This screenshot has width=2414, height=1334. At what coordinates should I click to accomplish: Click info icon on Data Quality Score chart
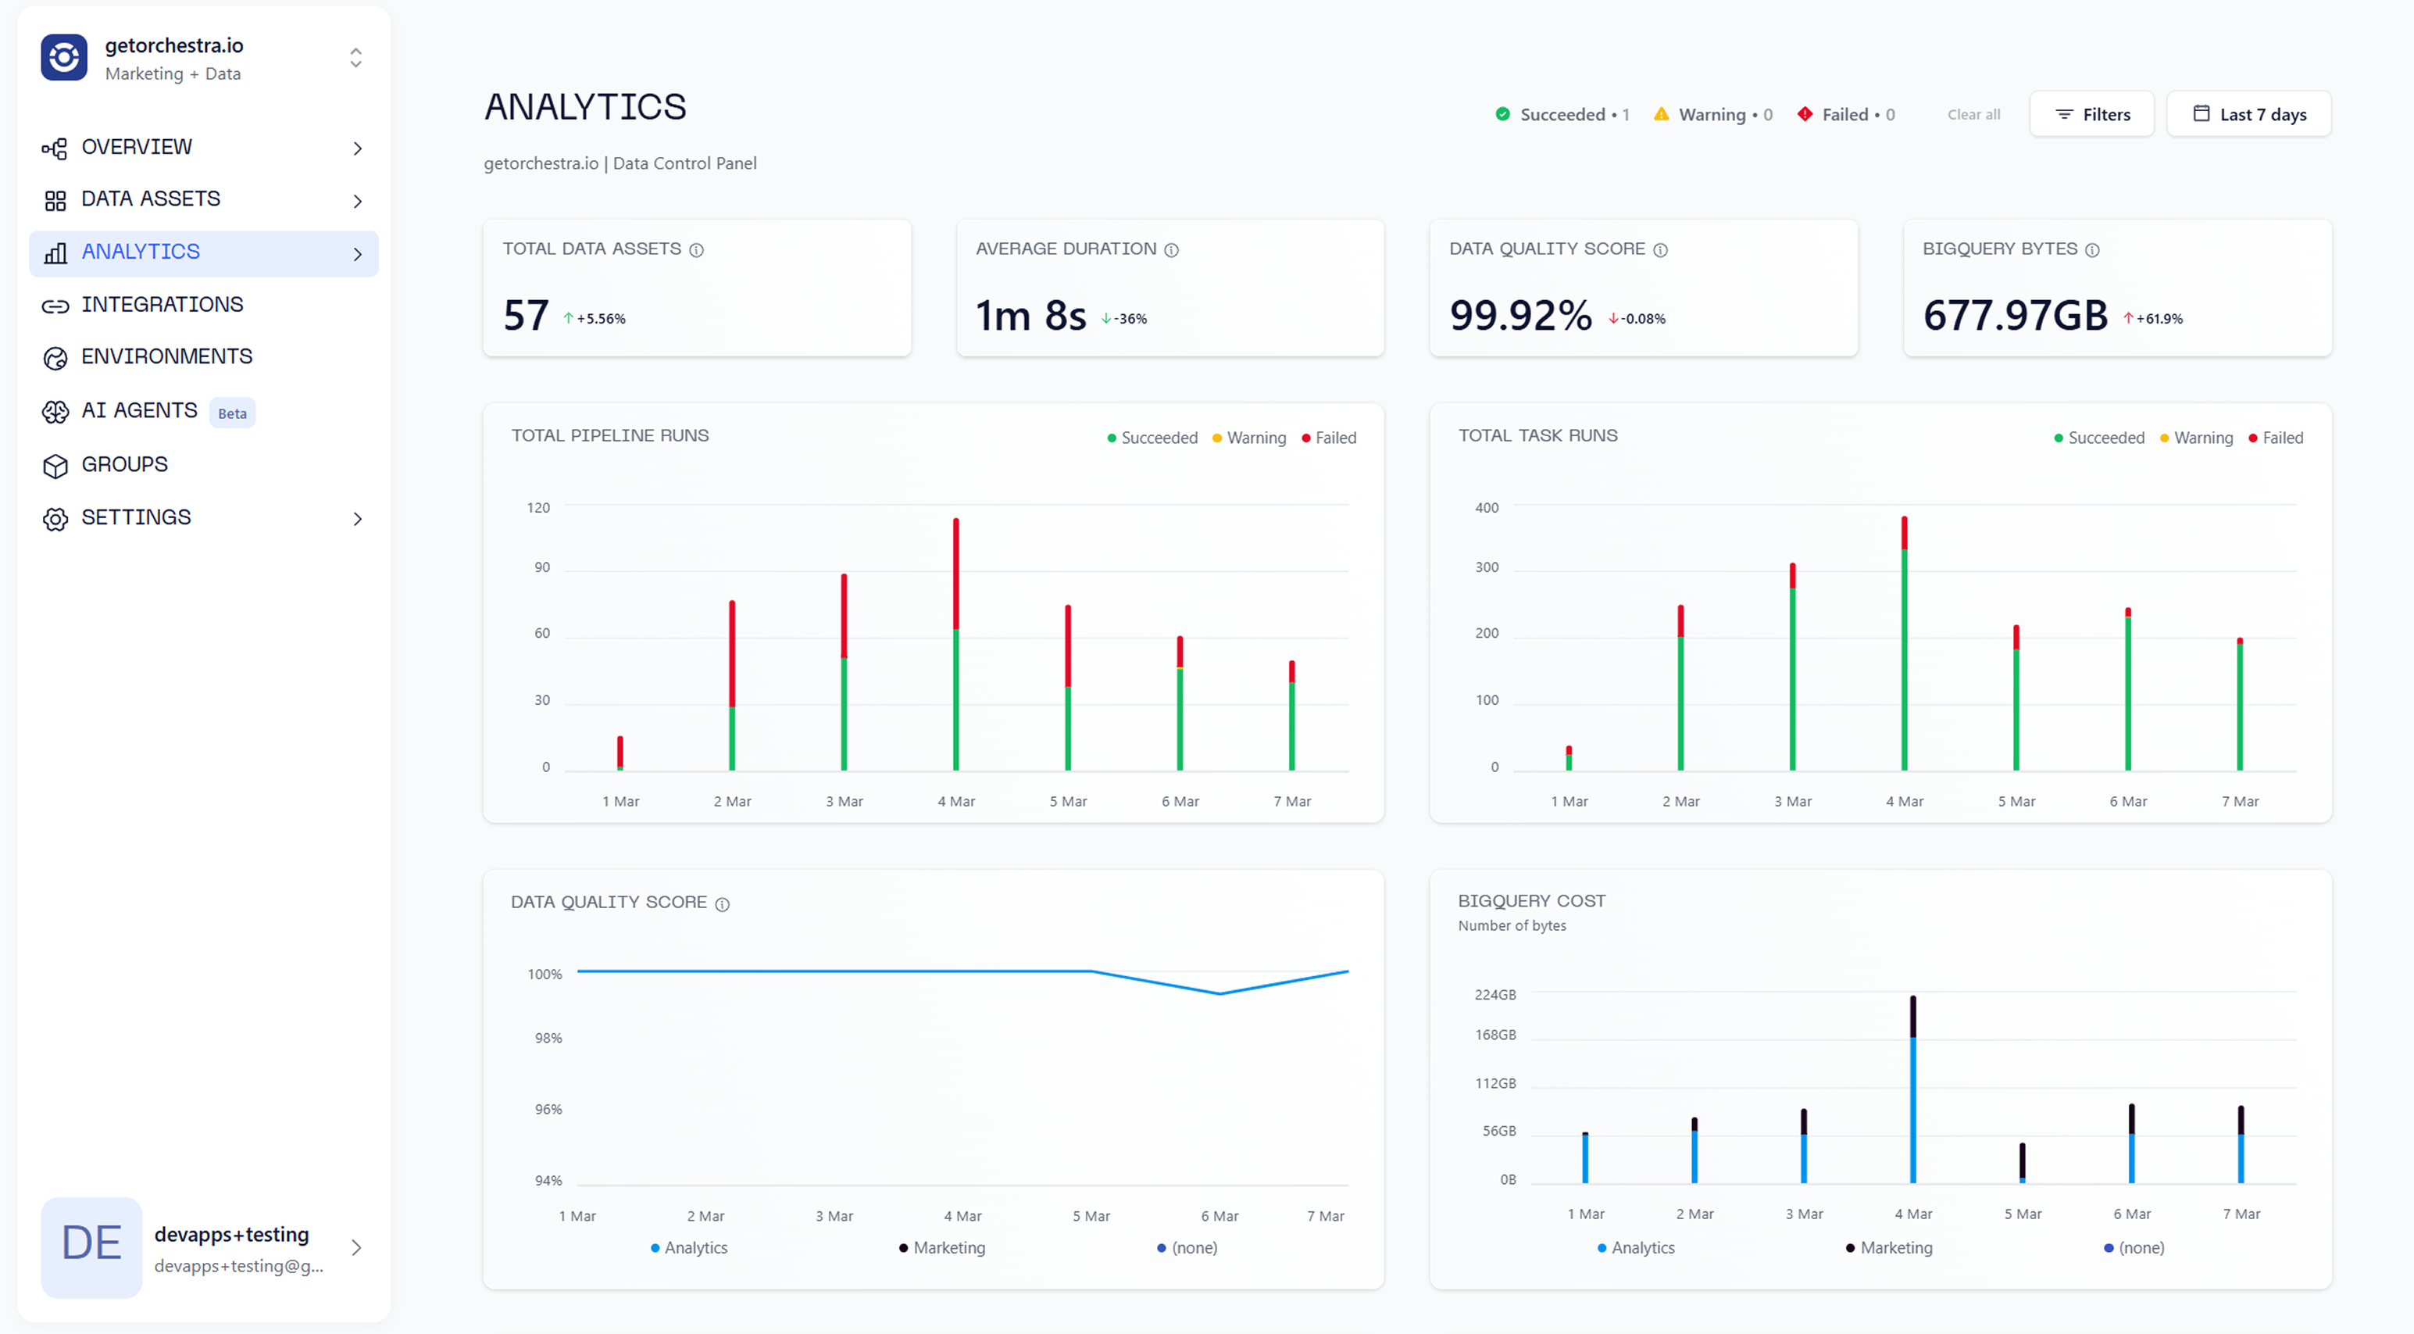pyautogui.click(x=722, y=903)
